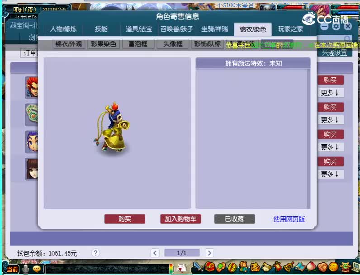Select the 锦衣/染色 tab

tap(253, 29)
